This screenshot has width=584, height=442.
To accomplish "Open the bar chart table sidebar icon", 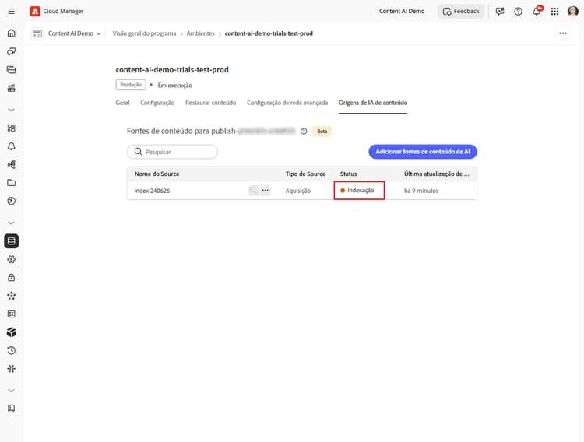I will (12, 88).
